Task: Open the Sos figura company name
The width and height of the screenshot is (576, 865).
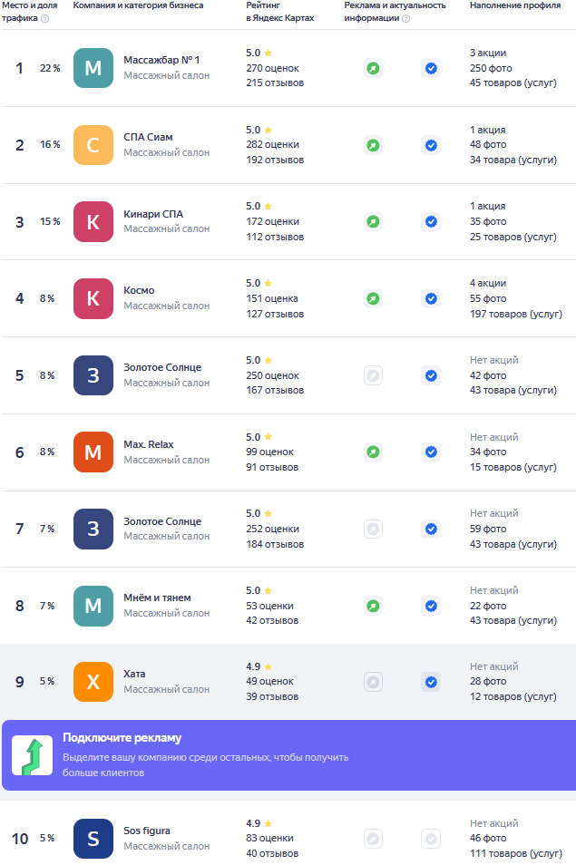Action: point(147,831)
